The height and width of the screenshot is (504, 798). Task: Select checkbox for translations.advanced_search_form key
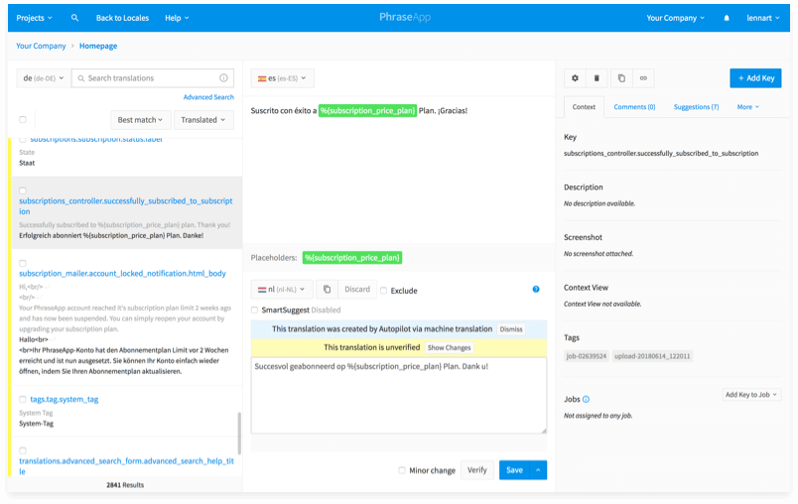tap(23, 450)
